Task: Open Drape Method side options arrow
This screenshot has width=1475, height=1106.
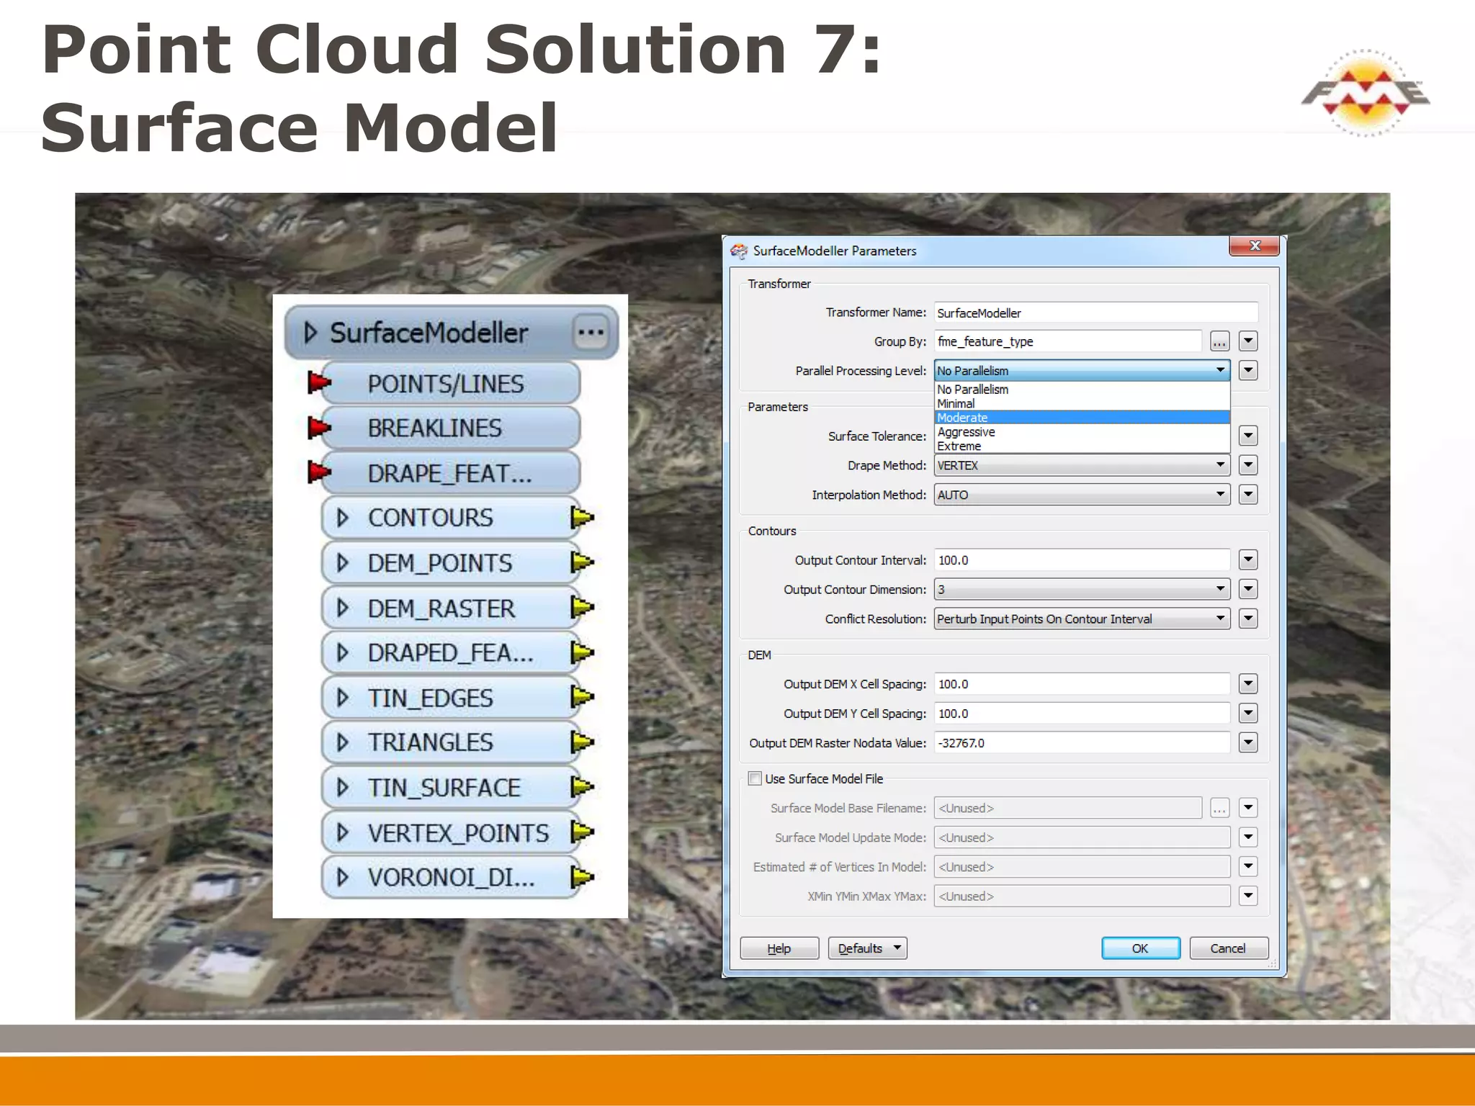Action: pyautogui.click(x=1248, y=465)
